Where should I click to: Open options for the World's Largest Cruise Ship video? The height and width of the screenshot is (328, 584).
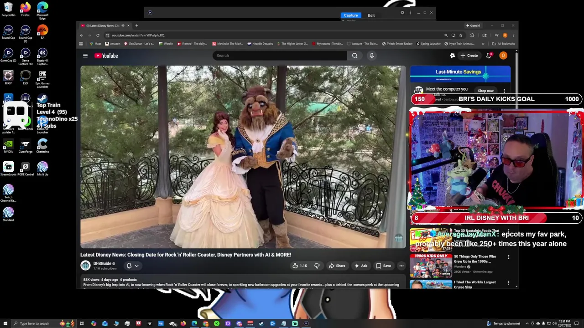click(x=509, y=283)
